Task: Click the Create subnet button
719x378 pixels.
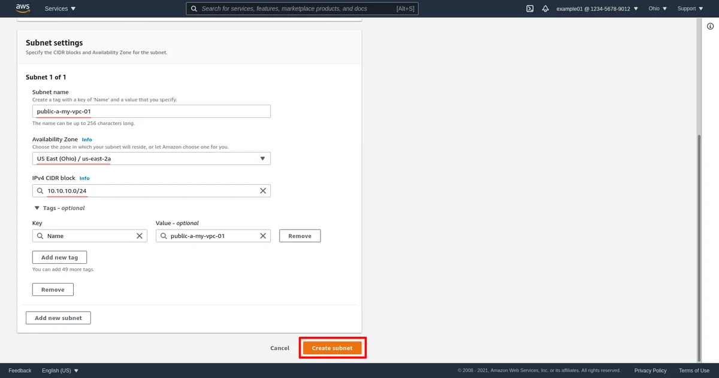Action: 332,348
